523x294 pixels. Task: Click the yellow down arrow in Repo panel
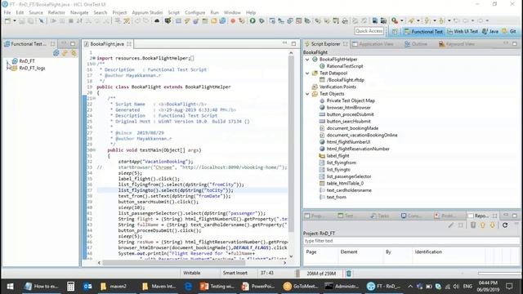[x=492, y=225]
